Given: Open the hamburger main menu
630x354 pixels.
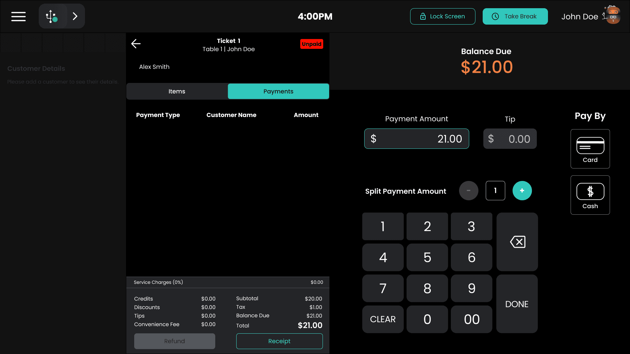Looking at the screenshot, I should coord(18,16).
